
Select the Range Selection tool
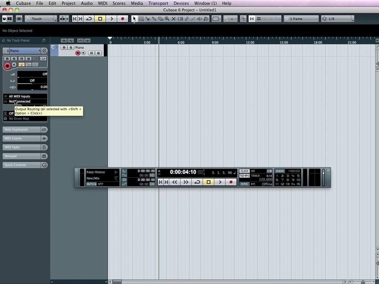141,19
